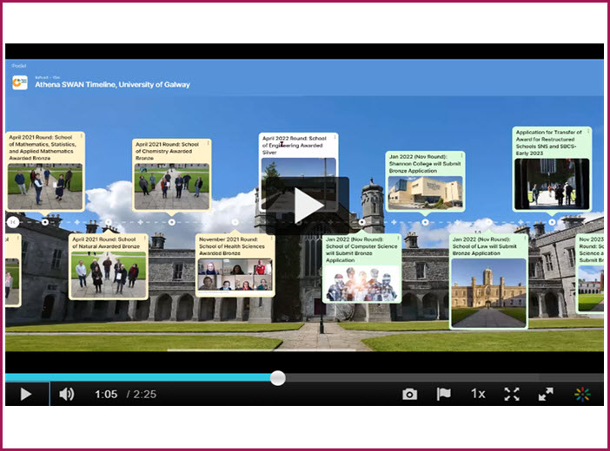Flag the video with flag icon

443,394
